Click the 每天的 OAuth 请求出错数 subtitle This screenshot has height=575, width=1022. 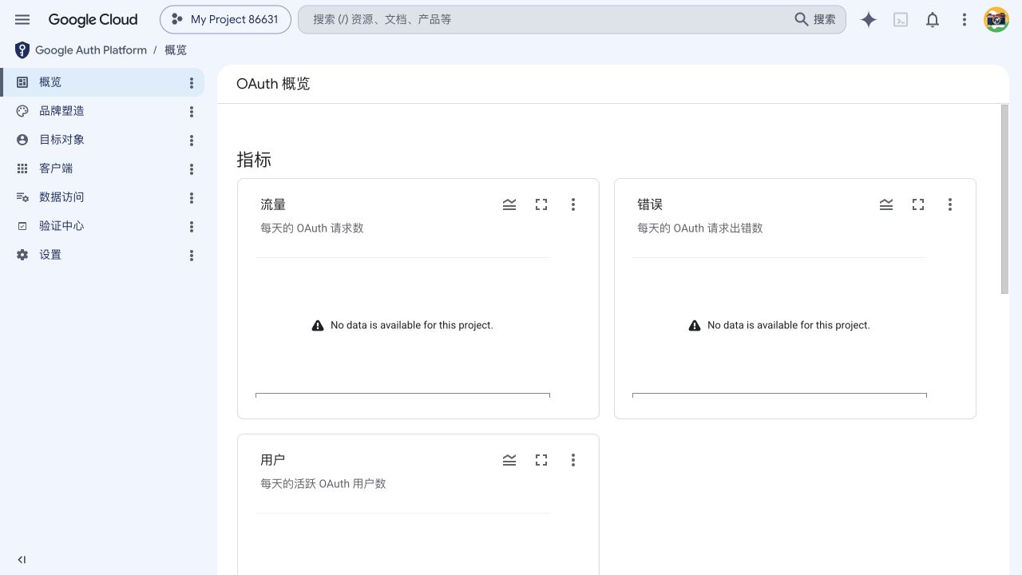click(x=700, y=228)
